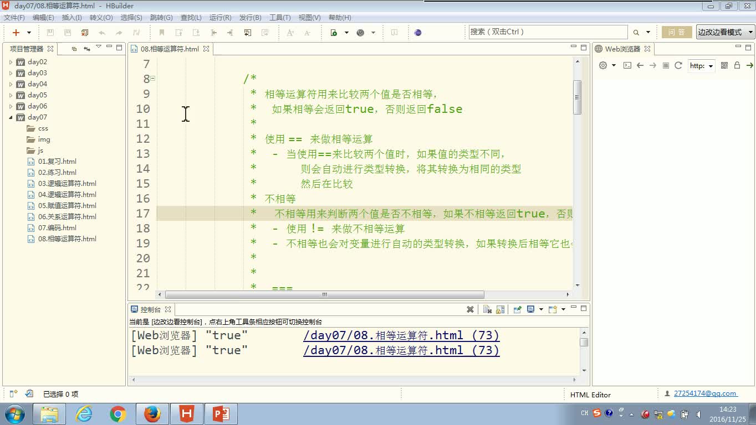Screen dimensions: 756x425
Task: Click collapse all icon in project manager
Action: point(74,49)
